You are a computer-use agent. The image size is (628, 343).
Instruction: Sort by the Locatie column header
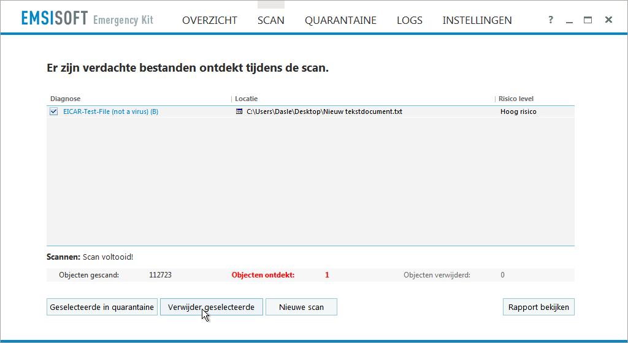pyautogui.click(x=246, y=99)
